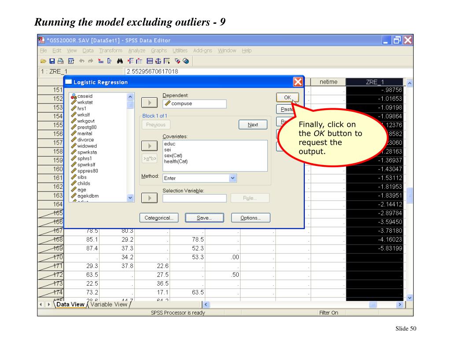Click the Split File toolbar icon
The image size is (451, 338).
point(150,61)
